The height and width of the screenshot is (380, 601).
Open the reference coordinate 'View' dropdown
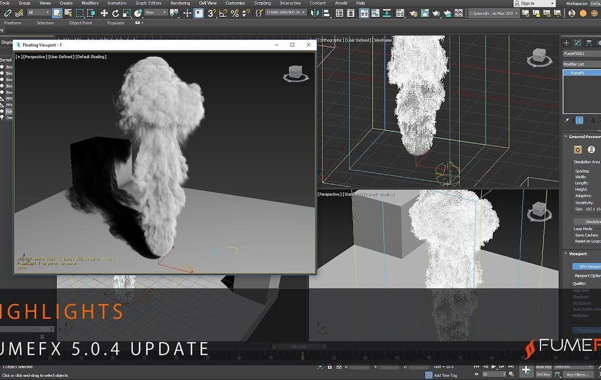tap(156, 13)
